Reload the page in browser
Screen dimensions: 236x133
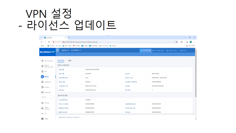[49, 42]
